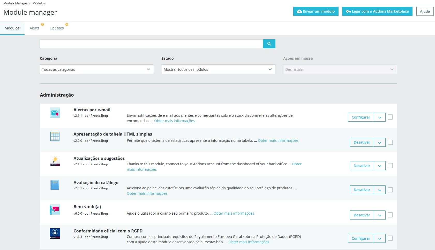Expand actions arrow for Bem-vindo(a)

[x=380, y=215]
